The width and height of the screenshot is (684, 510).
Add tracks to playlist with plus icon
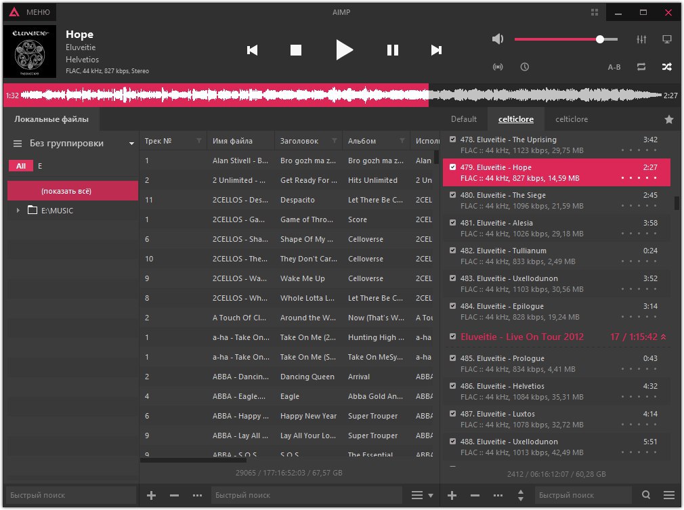click(452, 496)
